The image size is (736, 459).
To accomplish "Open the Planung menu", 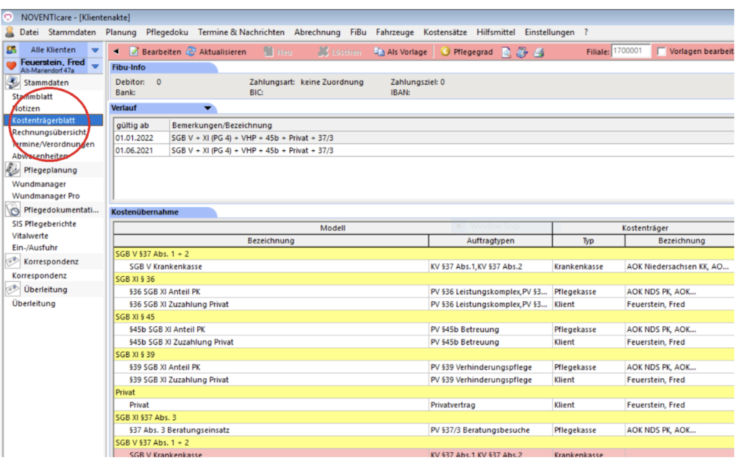I will [121, 32].
